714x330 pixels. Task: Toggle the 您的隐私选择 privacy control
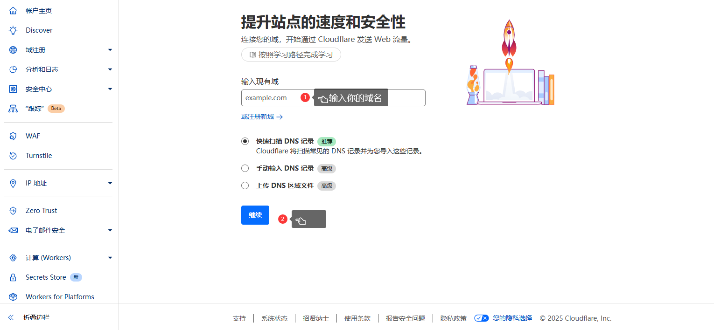[x=481, y=318]
